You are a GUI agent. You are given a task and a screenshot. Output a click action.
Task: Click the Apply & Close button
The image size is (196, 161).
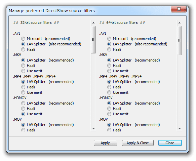138,143
